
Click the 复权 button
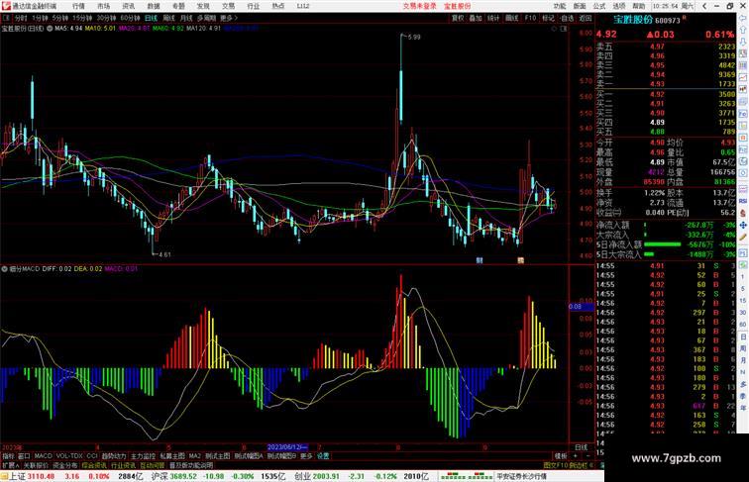point(458,18)
